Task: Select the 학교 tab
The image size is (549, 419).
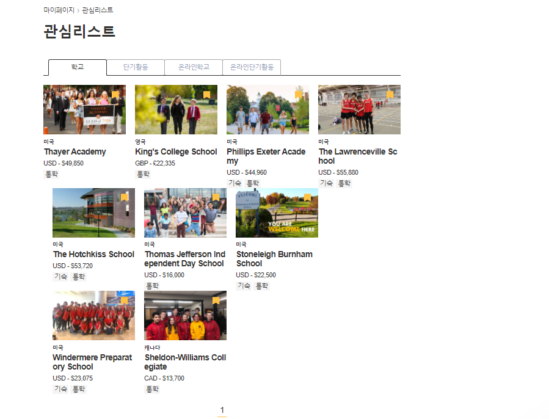Action: point(78,67)
